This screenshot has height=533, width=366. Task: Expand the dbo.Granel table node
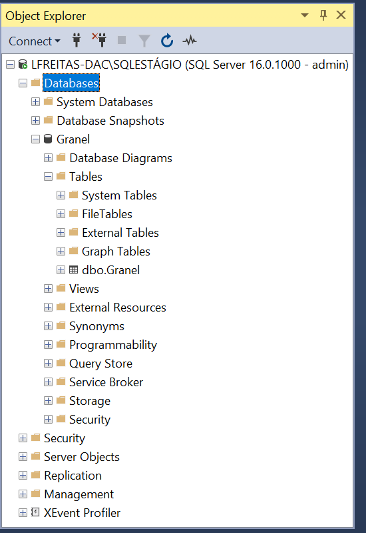click(61, 270)
